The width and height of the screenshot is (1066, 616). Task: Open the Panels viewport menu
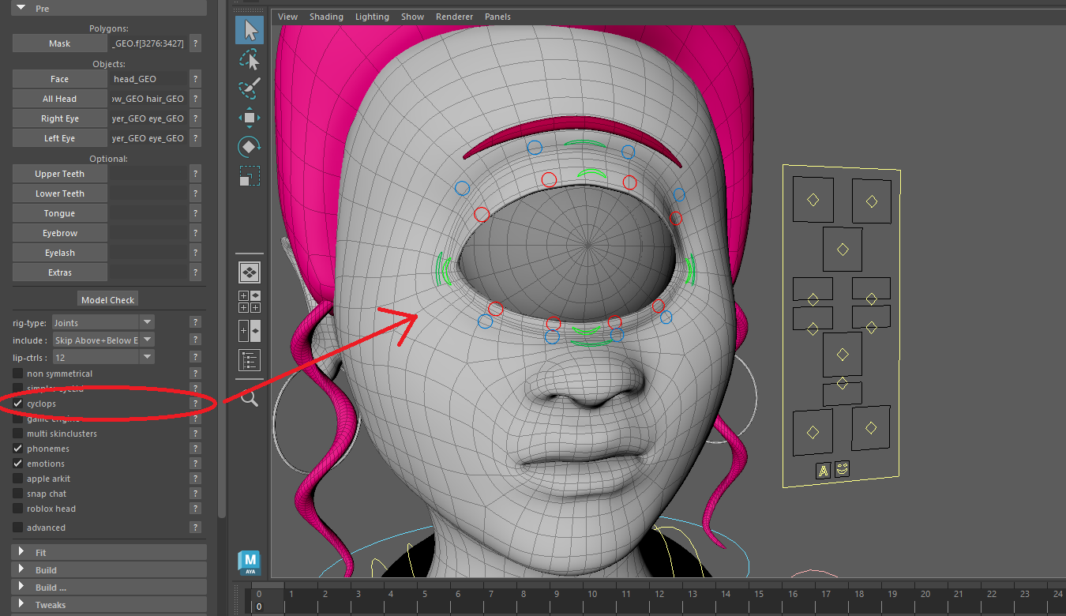497,17
